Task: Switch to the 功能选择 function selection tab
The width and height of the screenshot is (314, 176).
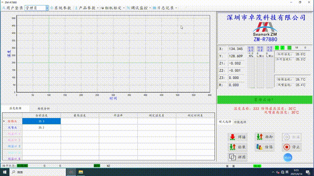Action: tap(240, 122)
